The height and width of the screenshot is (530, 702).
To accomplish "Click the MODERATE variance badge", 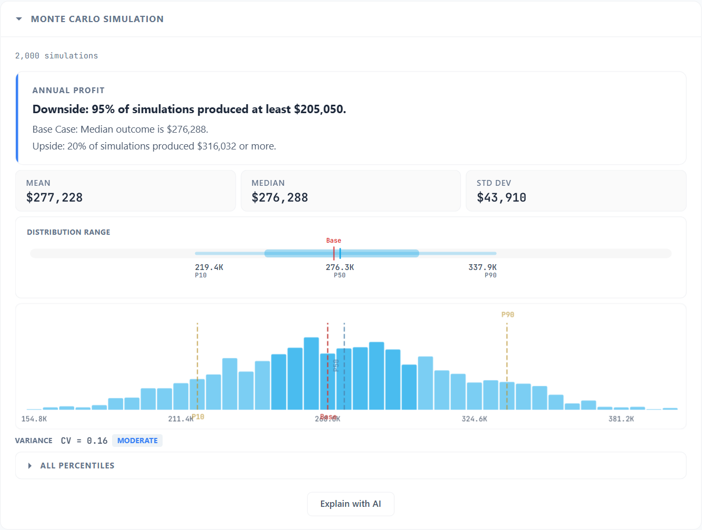I will (x=137, y=441).
